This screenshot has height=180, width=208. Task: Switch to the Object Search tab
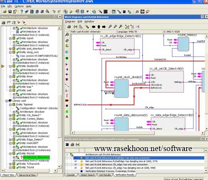click(x=88, y=175)
